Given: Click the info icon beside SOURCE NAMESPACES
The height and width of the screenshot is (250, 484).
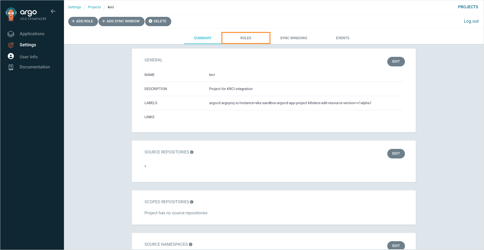Looking at the screenshot, I should [x=191, y=244].
